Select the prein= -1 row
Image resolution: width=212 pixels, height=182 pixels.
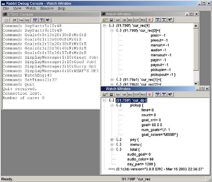[x=158, y=35]
